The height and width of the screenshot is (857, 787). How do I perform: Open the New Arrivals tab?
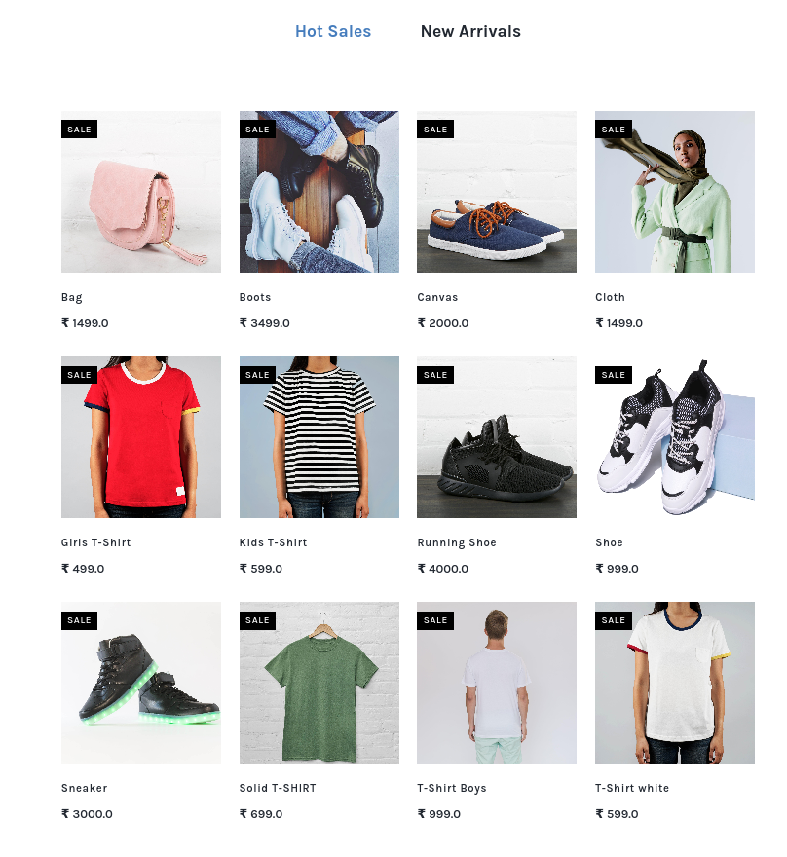pos(470,32)
